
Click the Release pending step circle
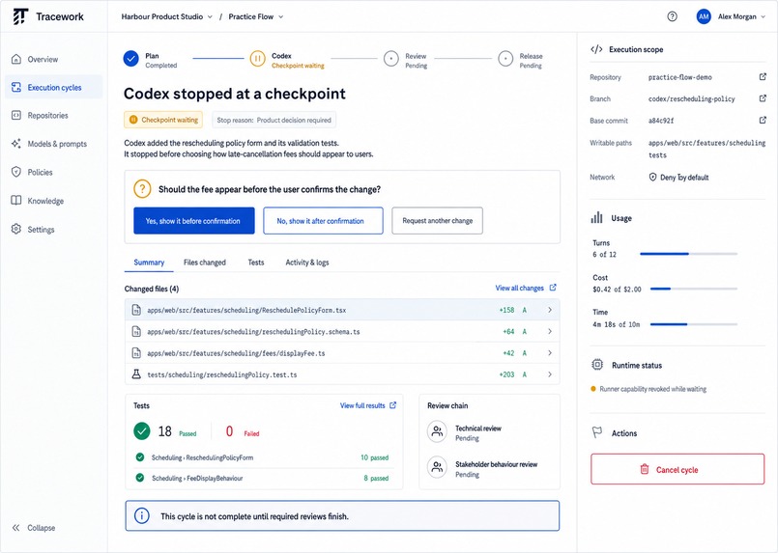tap(505, 59)
